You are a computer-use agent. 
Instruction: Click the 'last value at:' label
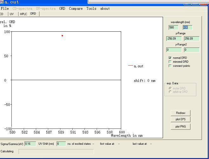(x=140, y=144)
